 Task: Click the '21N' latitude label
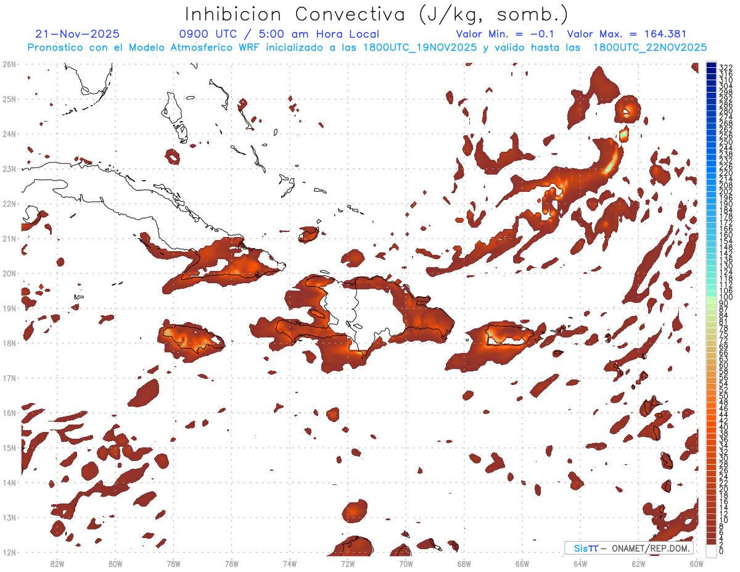point(9,238)
